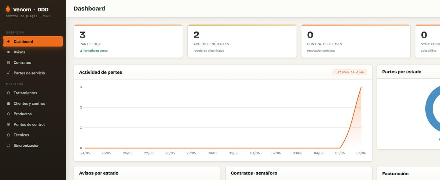This screenshot has height=180, width=440.
Task: Open the Partes hoy stat card
Action: (128, 41)
